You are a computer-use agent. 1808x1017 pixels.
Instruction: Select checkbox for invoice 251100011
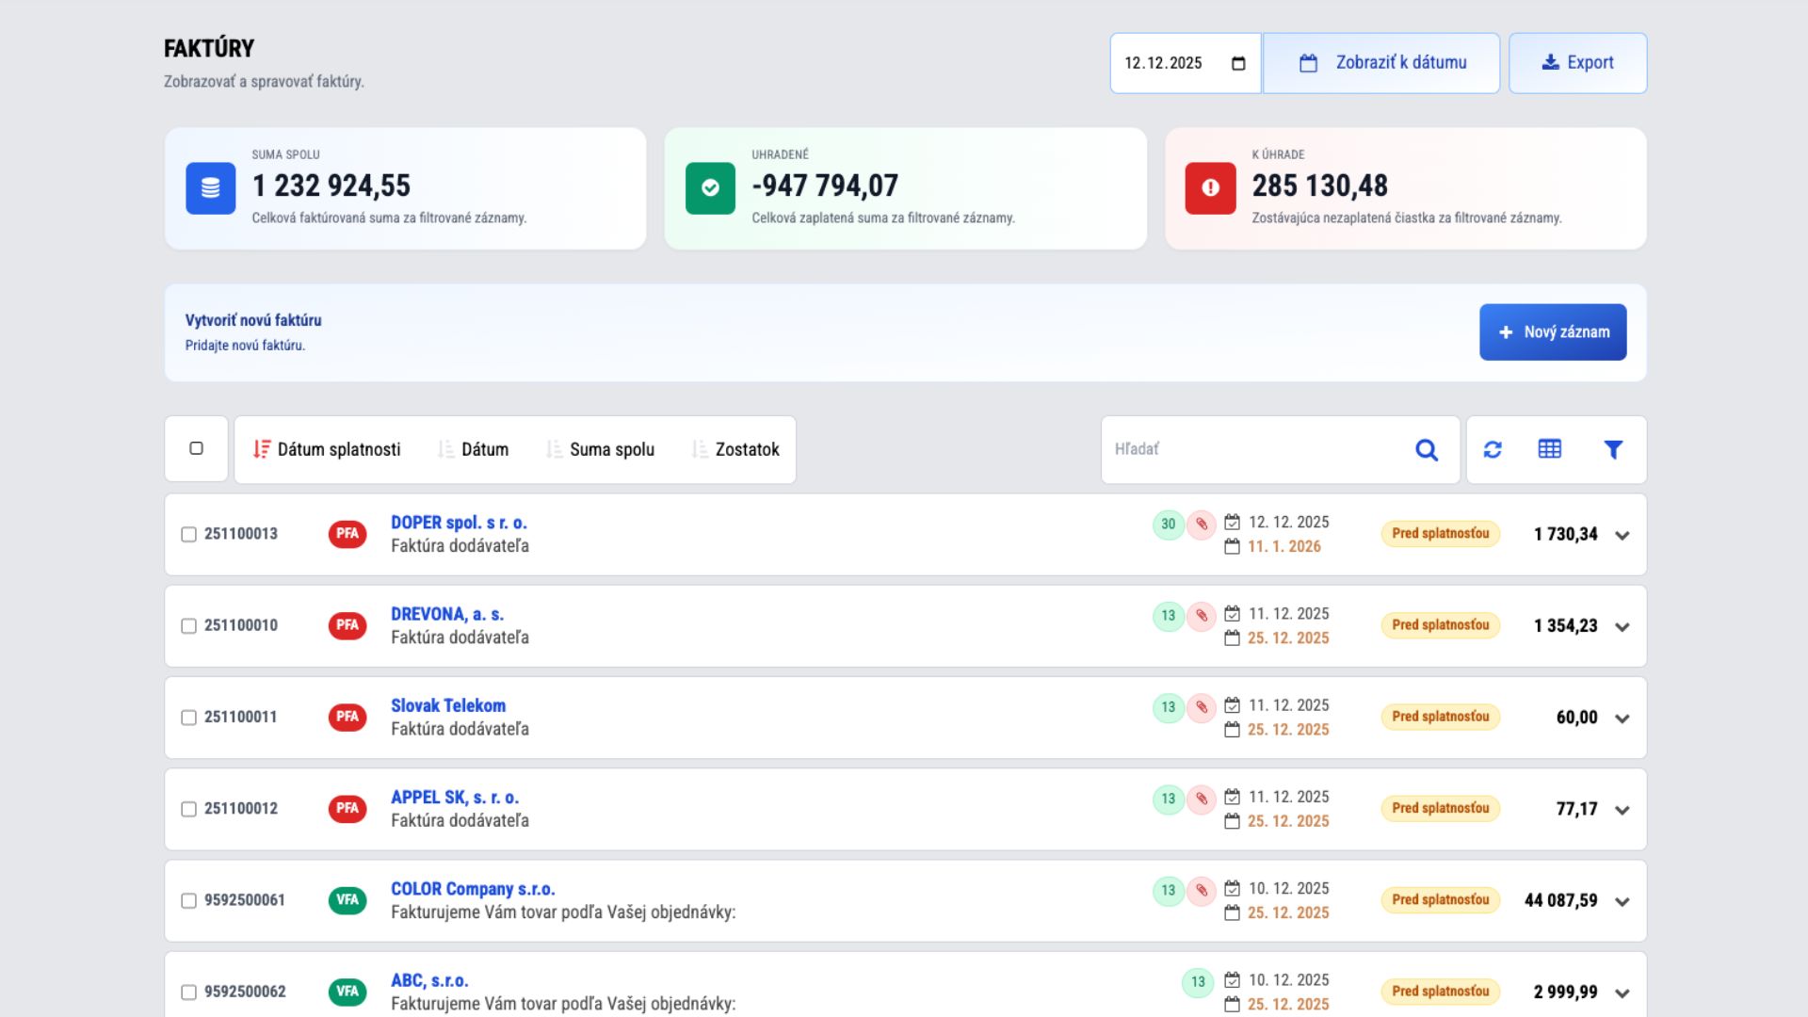pyautogui.click(x=188, y=718)
